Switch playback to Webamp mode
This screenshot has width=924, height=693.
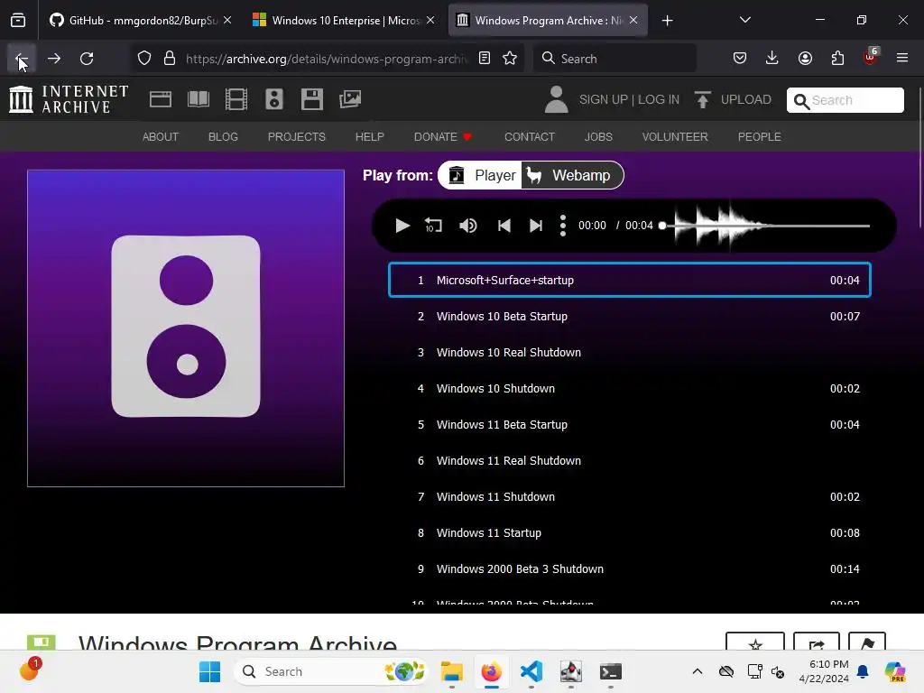click(x=571, y=176)
